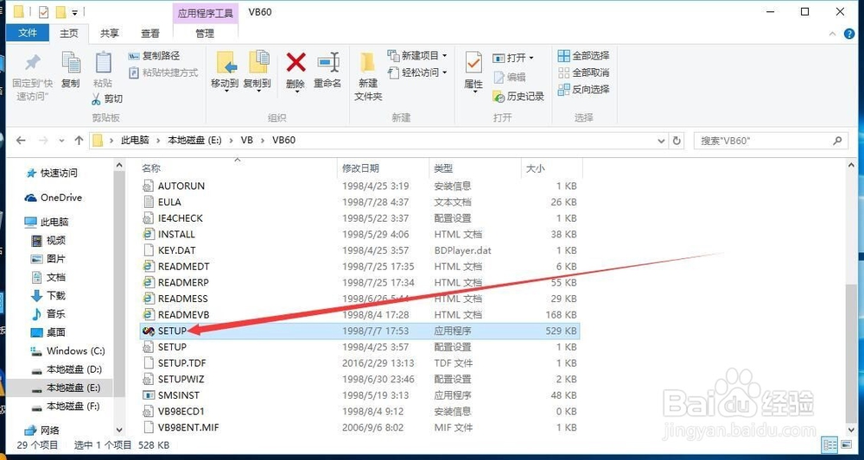Open Videos folder in navigation pane

click(x=48, y=241)
